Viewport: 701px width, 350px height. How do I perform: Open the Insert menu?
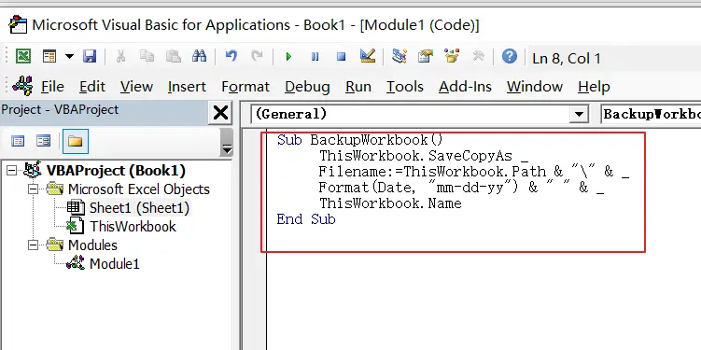[x=187, y=86]
